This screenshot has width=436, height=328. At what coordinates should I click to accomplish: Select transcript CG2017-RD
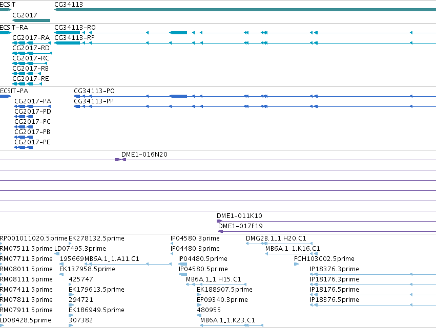pyautogui.click(x=31, y=48)
